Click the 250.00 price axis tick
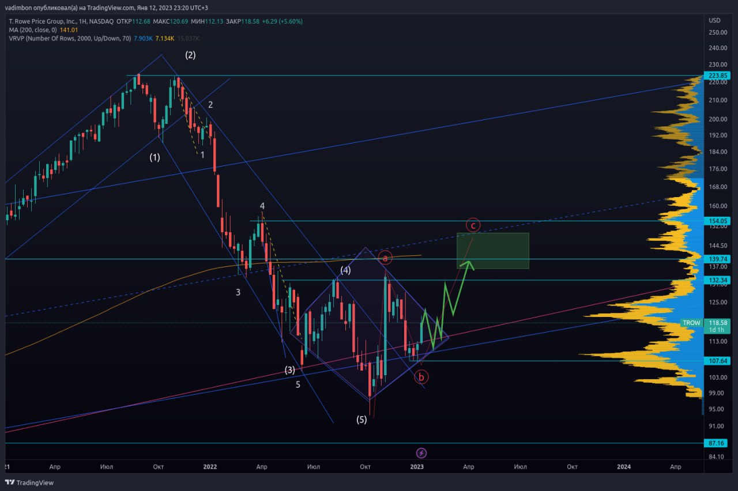Viewport: 738px width, 491px height. pyautogui.click(x=717, y=32)
